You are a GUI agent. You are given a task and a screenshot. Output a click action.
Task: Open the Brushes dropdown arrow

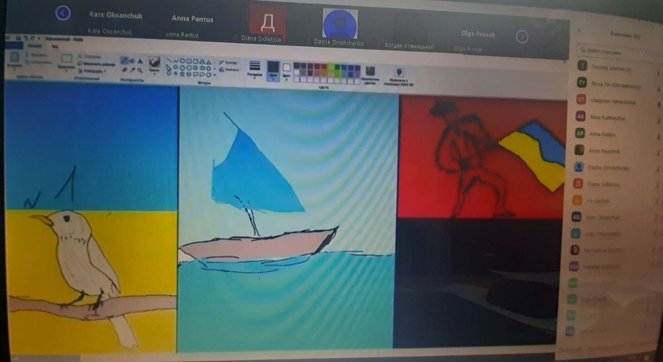(x=154, y=73)
